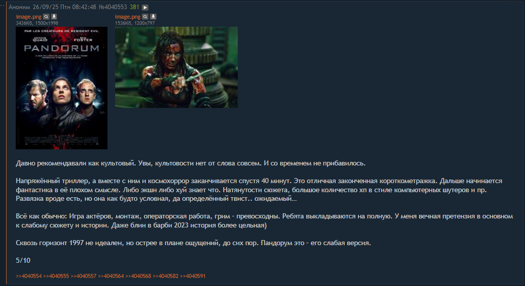Click post number №4040553

tap(113, 7)
